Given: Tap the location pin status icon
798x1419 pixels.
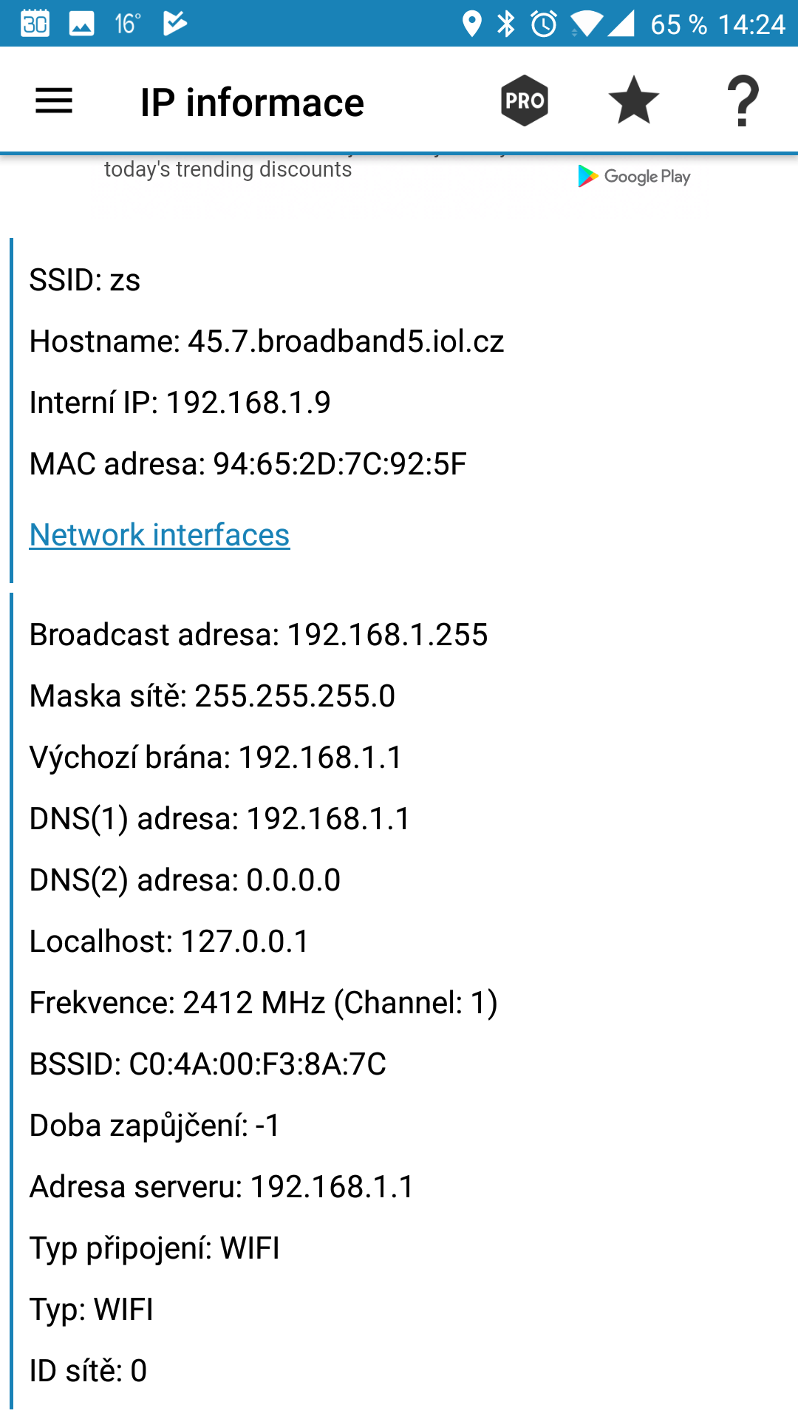Looking at the screenshot, I should (471, 24).
